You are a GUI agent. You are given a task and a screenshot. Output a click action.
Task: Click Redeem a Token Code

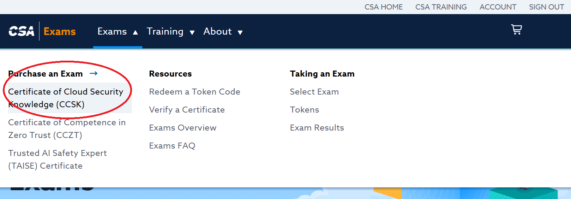point(194,92)
